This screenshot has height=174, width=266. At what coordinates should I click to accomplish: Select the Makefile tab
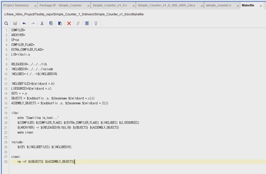[x=248, y=5]
